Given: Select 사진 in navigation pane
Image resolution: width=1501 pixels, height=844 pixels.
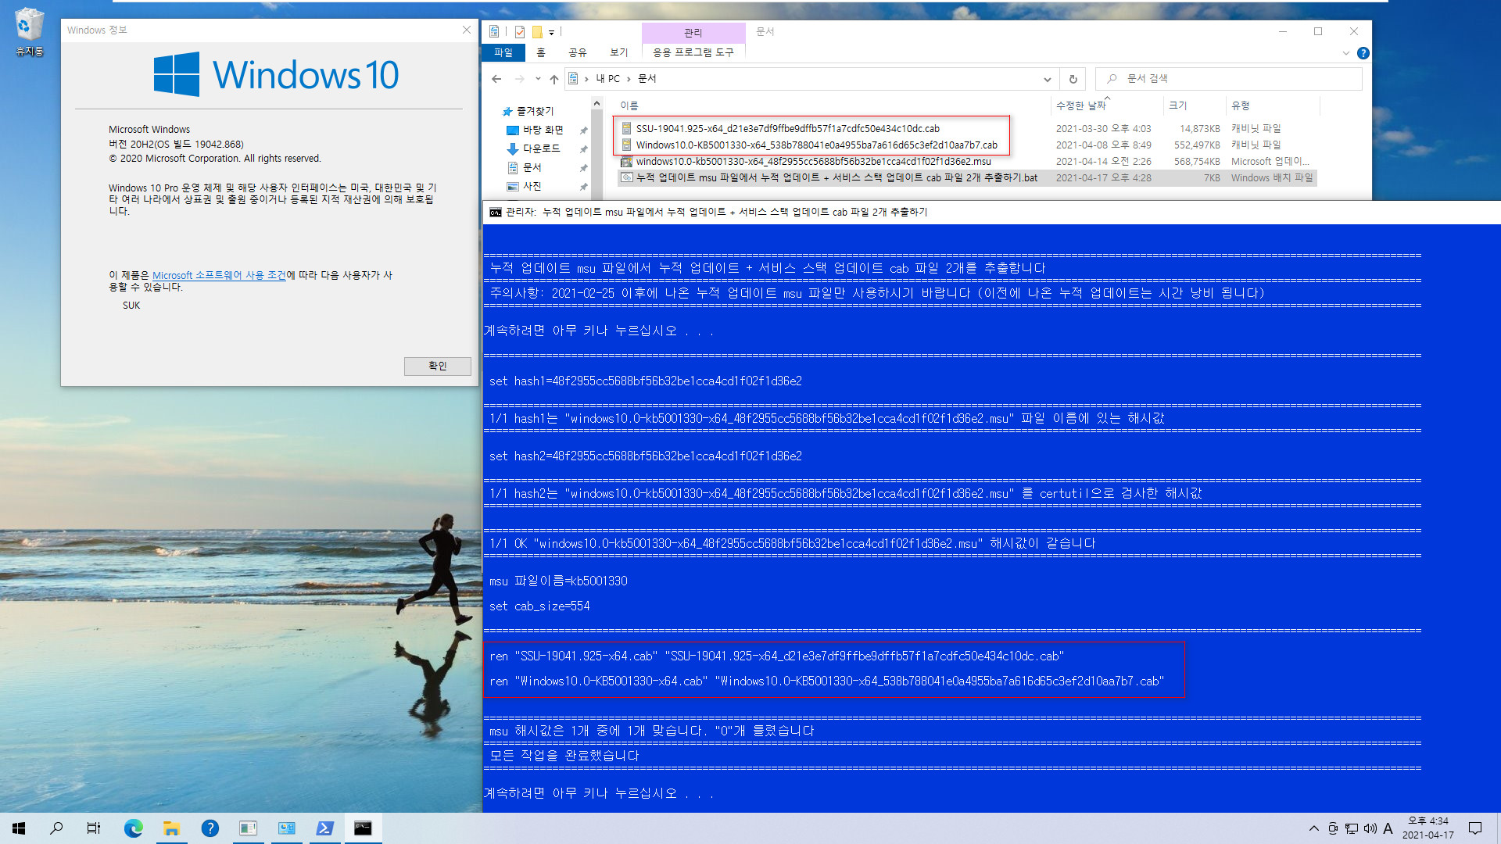Looking at the screenshot, I should pos(532,186).
